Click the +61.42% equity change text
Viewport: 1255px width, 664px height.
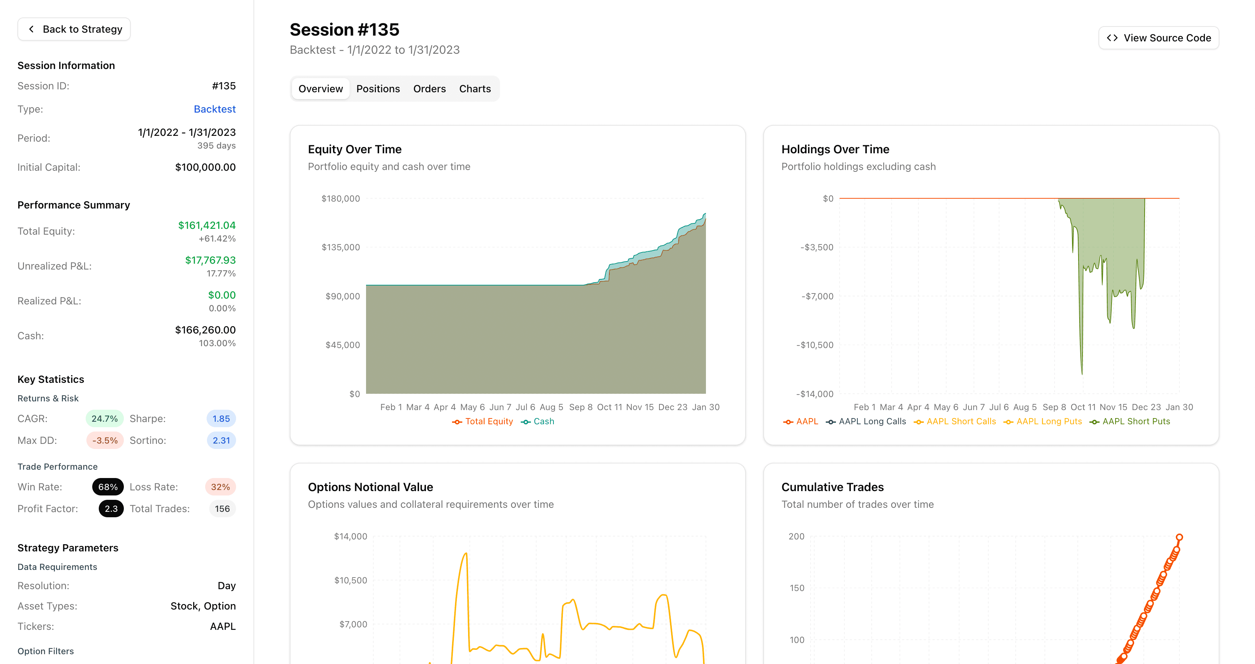217,239
